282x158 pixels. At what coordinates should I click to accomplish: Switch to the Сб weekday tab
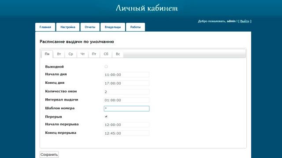[106, 54]
